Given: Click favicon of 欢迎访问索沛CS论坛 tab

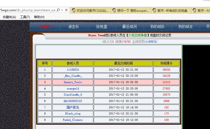Looking at the screenshot, I should [x=74, y=10].
